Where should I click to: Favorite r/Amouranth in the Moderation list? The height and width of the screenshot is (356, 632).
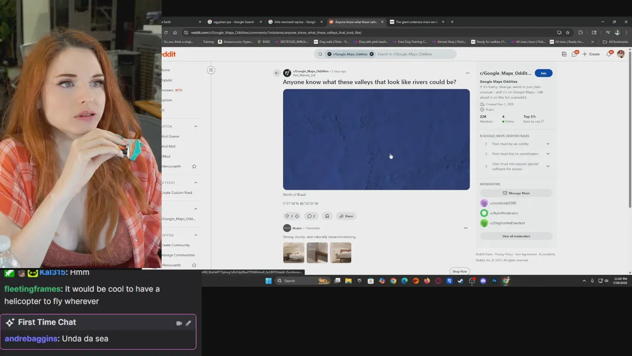(194, 167)
